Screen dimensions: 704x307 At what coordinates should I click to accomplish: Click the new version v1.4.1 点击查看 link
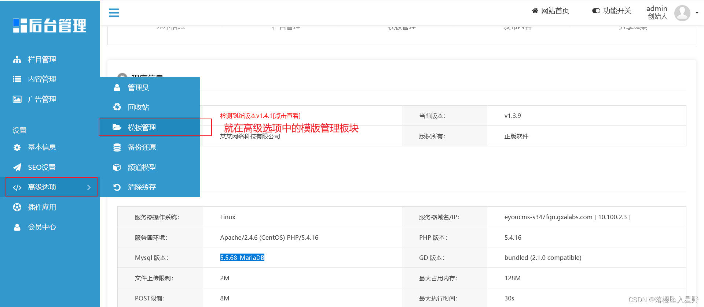pos(260,116)
